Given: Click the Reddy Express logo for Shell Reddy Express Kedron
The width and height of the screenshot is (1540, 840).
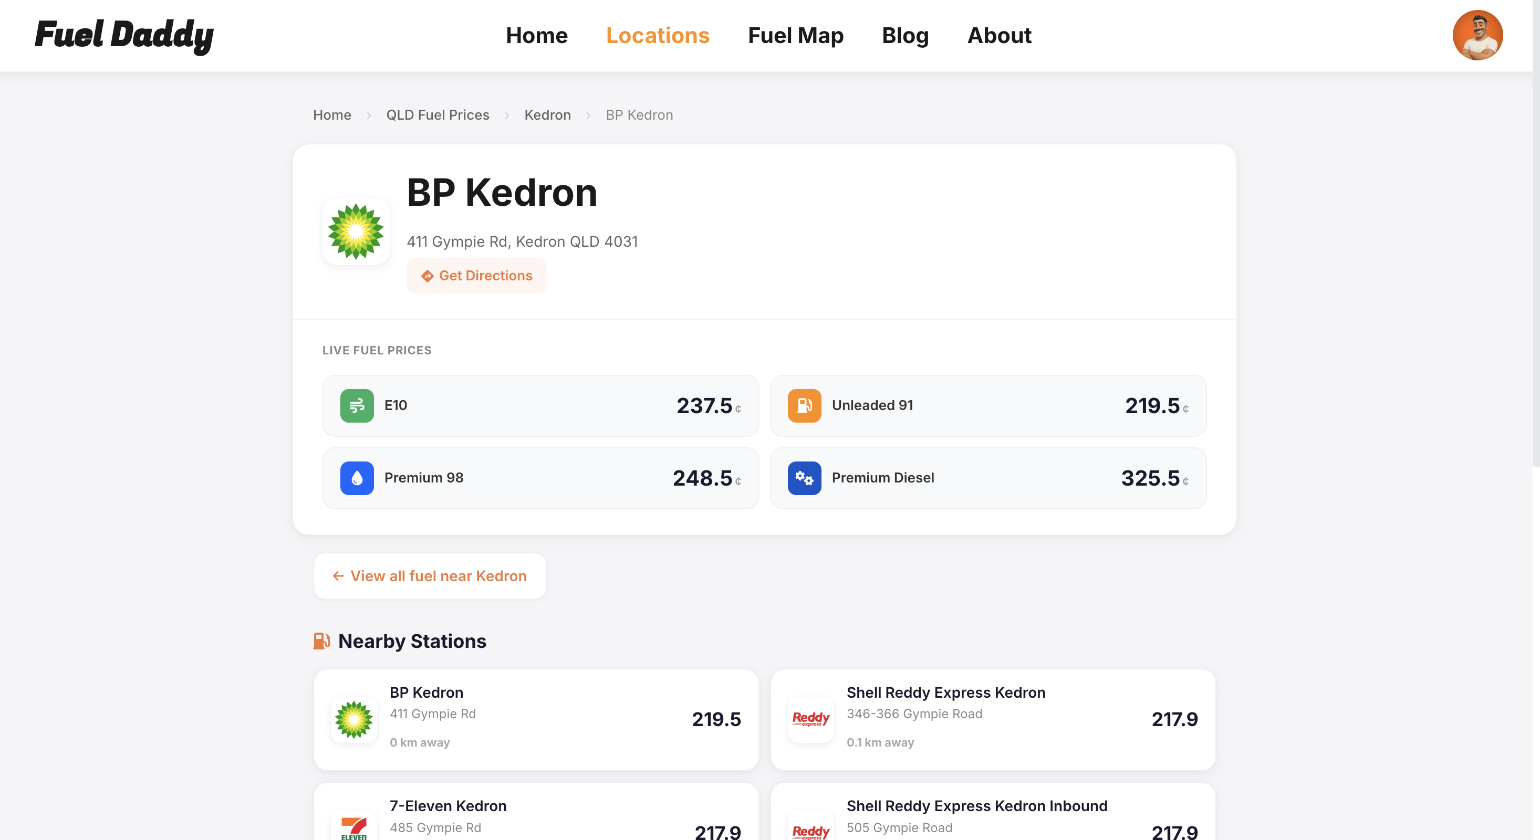Looking at the screenshot, I should tap(810, 719).
